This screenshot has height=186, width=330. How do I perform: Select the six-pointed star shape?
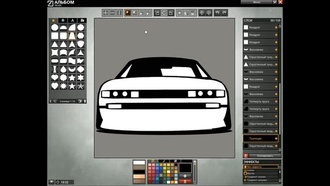pyautogui.click(x=80, y=78)
